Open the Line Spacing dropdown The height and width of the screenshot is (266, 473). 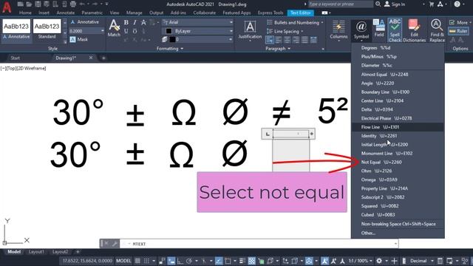285,31
